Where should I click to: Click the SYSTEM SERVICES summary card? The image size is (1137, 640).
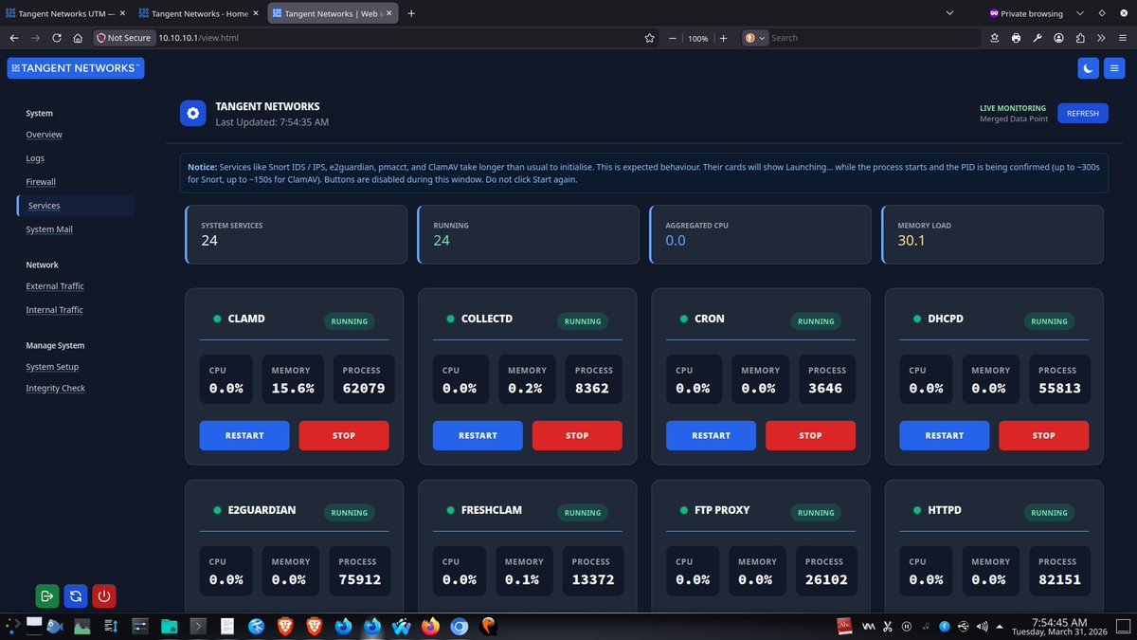tap(295, 234)
